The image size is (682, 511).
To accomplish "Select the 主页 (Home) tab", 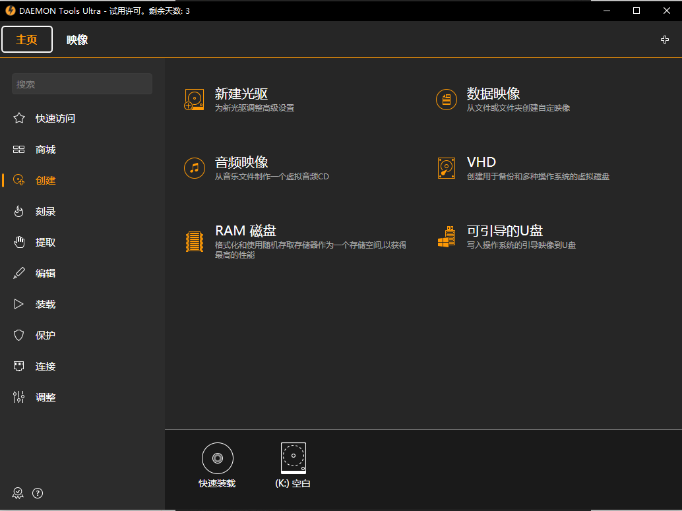I will tap(26, 40).
